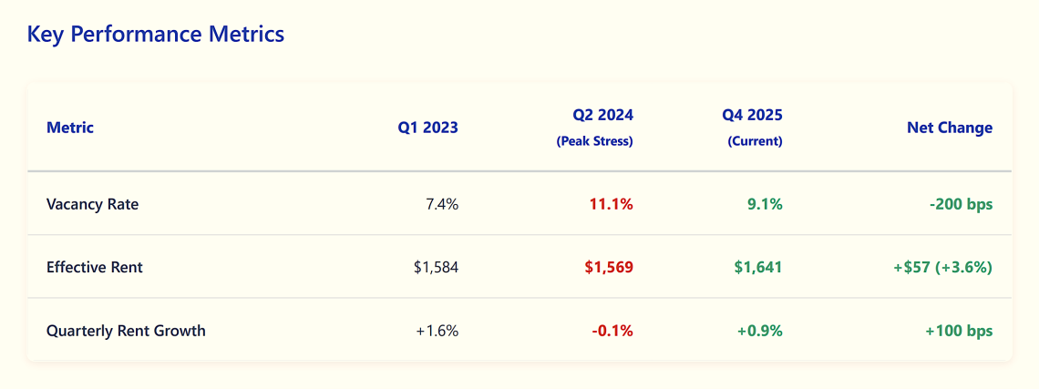1039x389 pixels.
Task: Click the +100 bps net change cell
Action: [x=959, y=331]
